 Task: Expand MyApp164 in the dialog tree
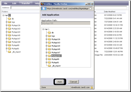pyautogui.click(x=46, y=46)
